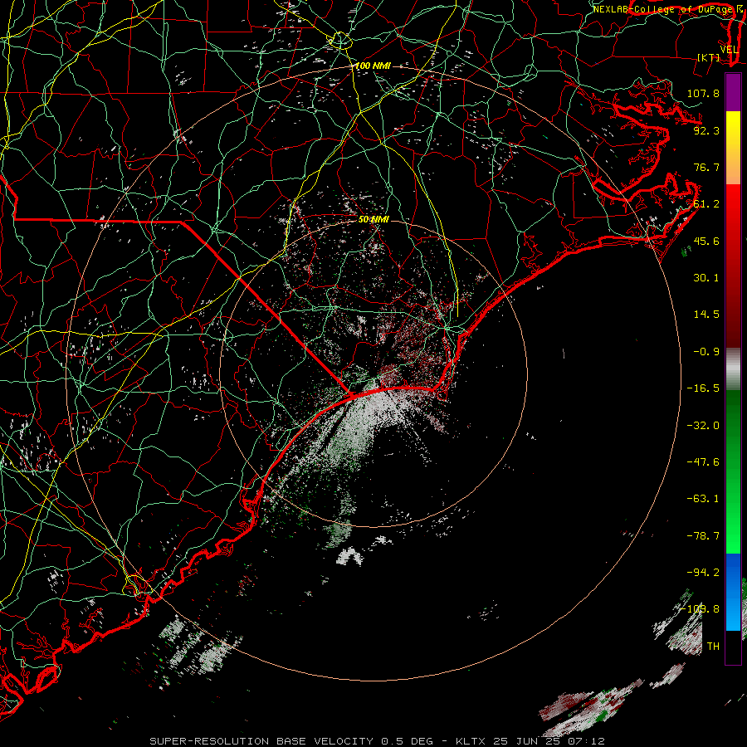The height and width of the screenshot is (747, 747).
Task: Click the TH label on the legend
Action: click(713, 647)
